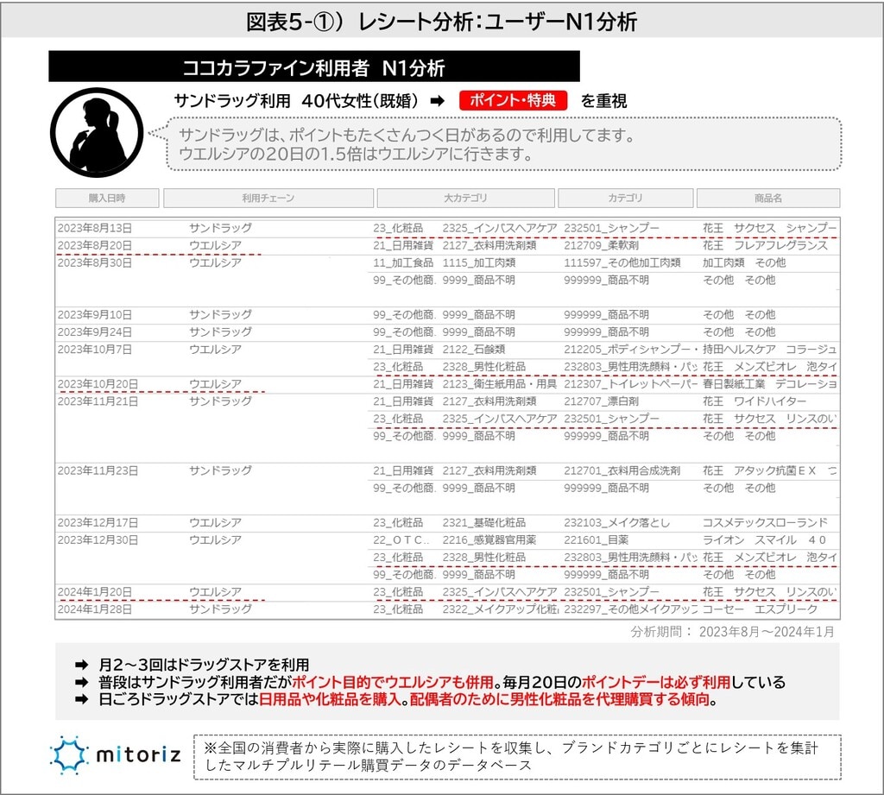Click the 111597_その他加工肉類 category cell

(622, 262)
